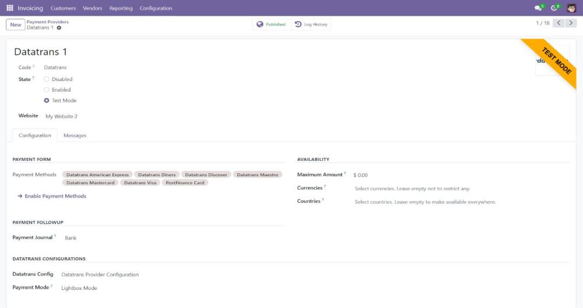Select the Enabled state radio button
The width and height of the screenshot is (583, 308).
tap(47, 90)
